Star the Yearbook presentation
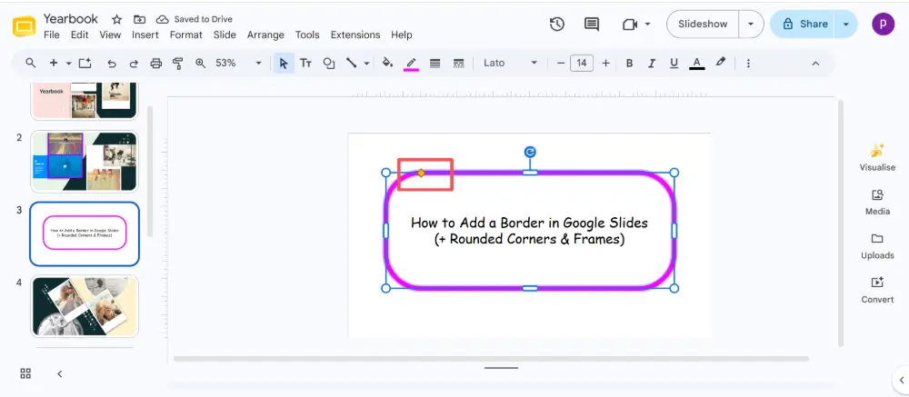 (116, 20)
